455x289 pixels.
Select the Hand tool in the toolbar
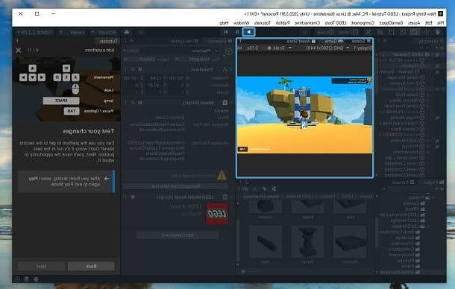click(438, 32)
